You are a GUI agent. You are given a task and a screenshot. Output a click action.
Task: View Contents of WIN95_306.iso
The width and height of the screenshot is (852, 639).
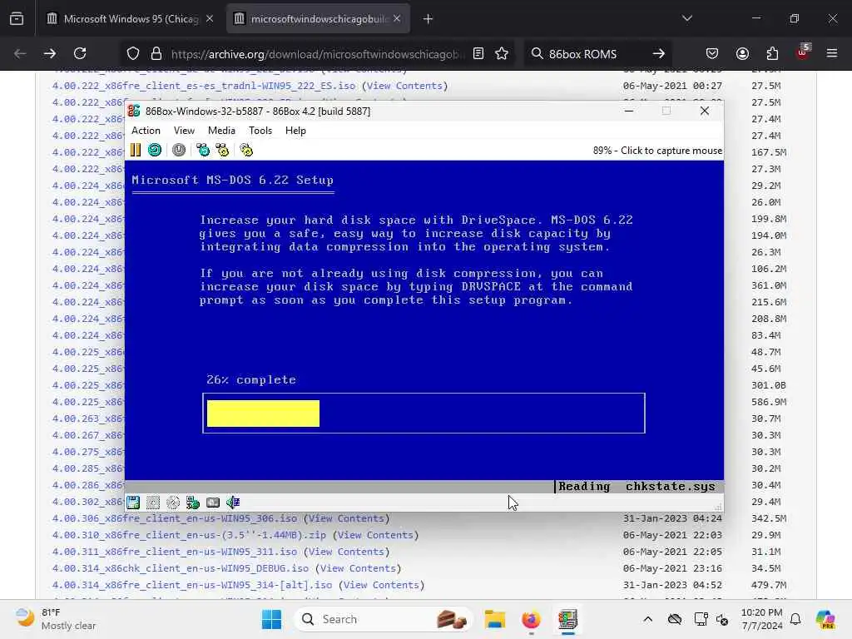[x=346, y=518]
